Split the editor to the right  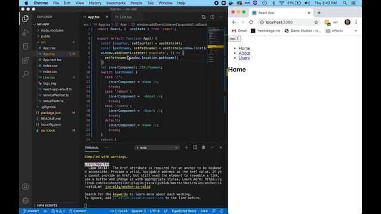point(212,17)
